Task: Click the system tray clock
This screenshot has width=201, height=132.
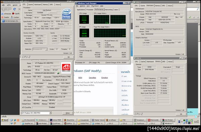Action: [x=196, y=122]
